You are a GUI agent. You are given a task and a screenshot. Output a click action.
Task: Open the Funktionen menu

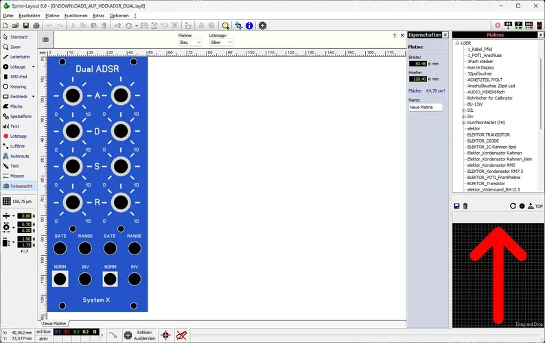(76, 16)
